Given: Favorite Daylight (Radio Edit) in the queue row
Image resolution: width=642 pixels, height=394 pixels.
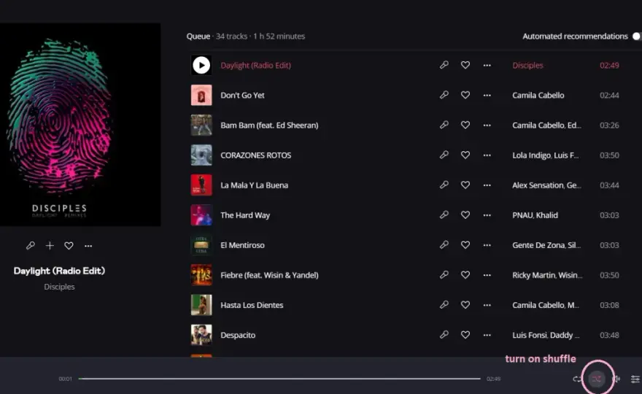Looking at the screenshot, I should click(465, 65).
